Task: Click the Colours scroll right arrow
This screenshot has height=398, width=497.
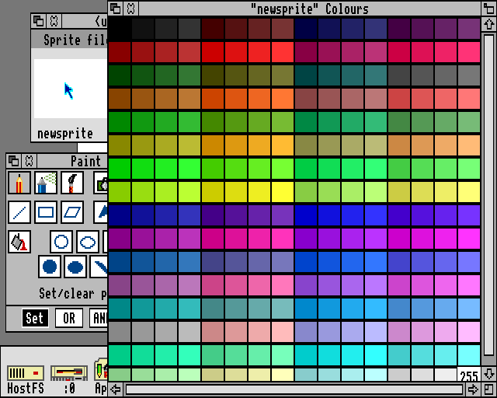Action: [x=473, y=389]
